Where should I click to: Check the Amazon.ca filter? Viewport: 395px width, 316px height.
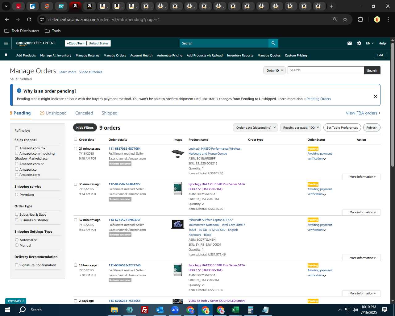(17, 169)
